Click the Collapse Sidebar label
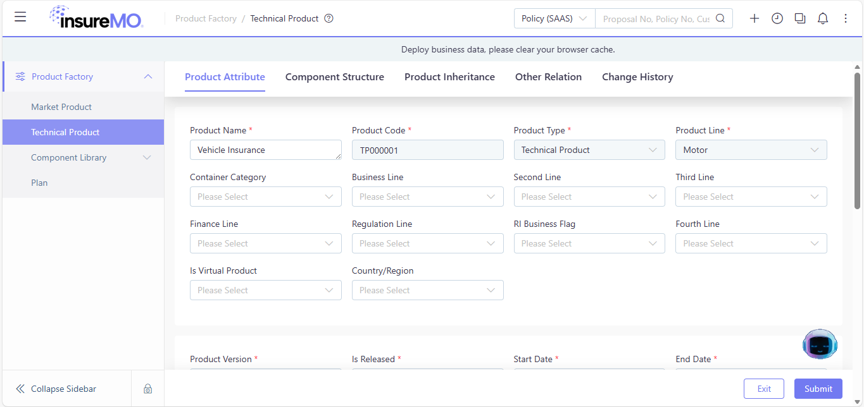The height and width of the screenshot is (407, 864). tap(63, 389)
